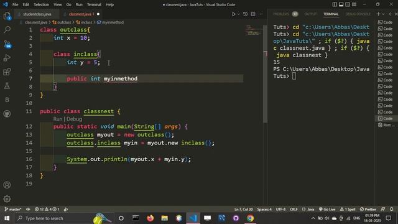This screenshot has width=398, height=224.
Task: Open the Manage settings gear
Action: 7,198
